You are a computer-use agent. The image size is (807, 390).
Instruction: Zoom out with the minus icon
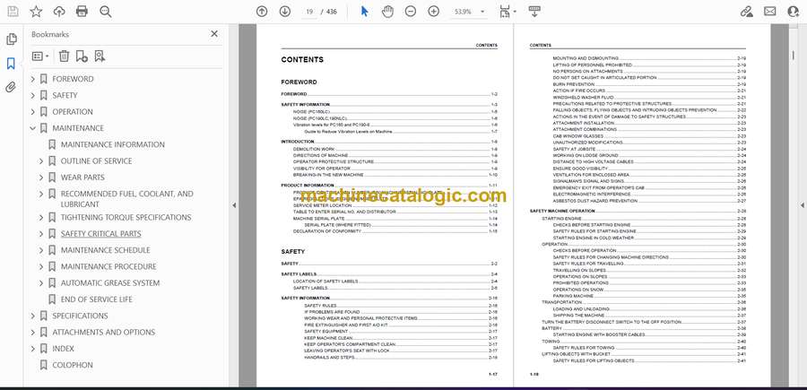click(x=410, y=12)
